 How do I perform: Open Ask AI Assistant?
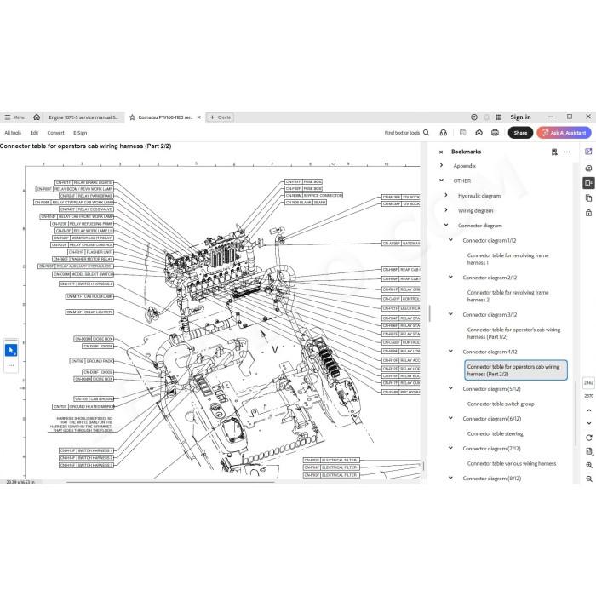pos(564,133)
